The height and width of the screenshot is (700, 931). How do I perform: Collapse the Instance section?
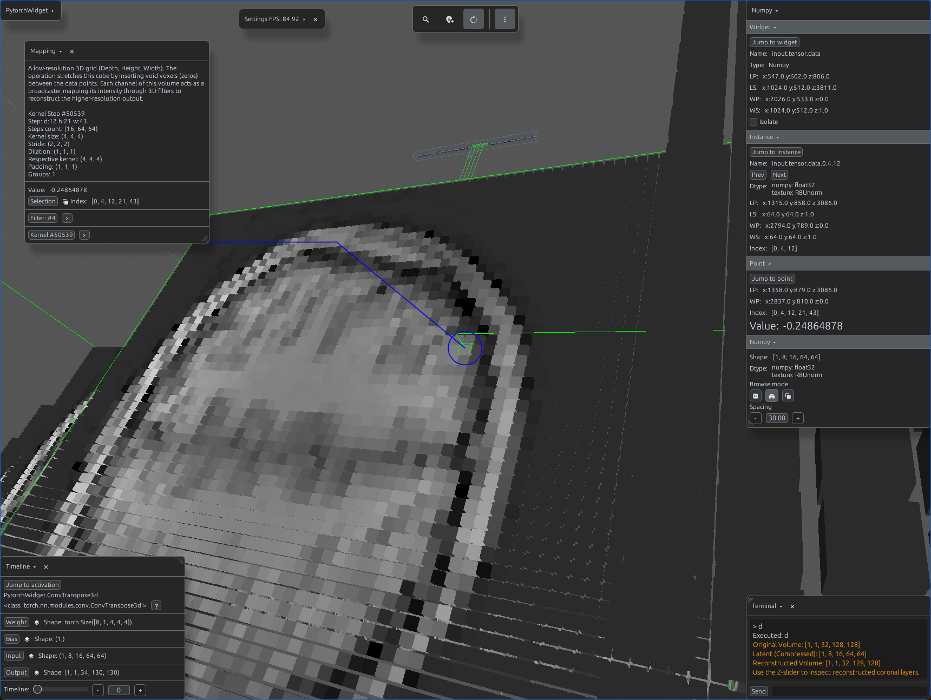point(778,137)
